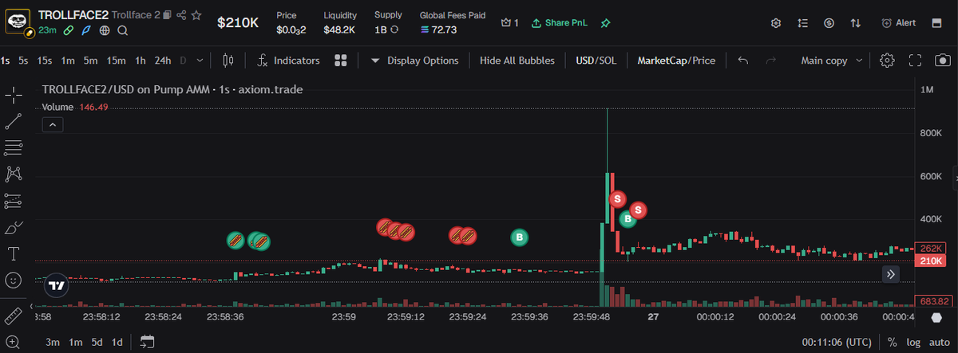Select the 1s timeframe
The height and width of the screenshot is (353, 958).
click(x=6, y=61)
